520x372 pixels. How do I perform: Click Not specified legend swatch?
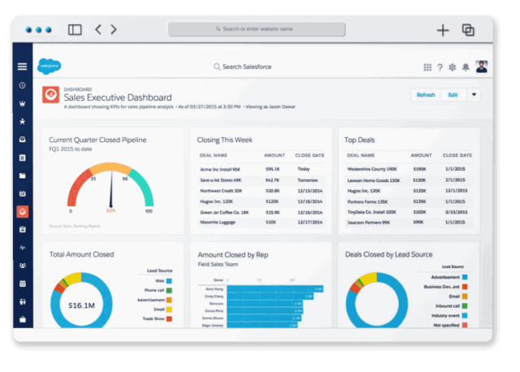465,325
